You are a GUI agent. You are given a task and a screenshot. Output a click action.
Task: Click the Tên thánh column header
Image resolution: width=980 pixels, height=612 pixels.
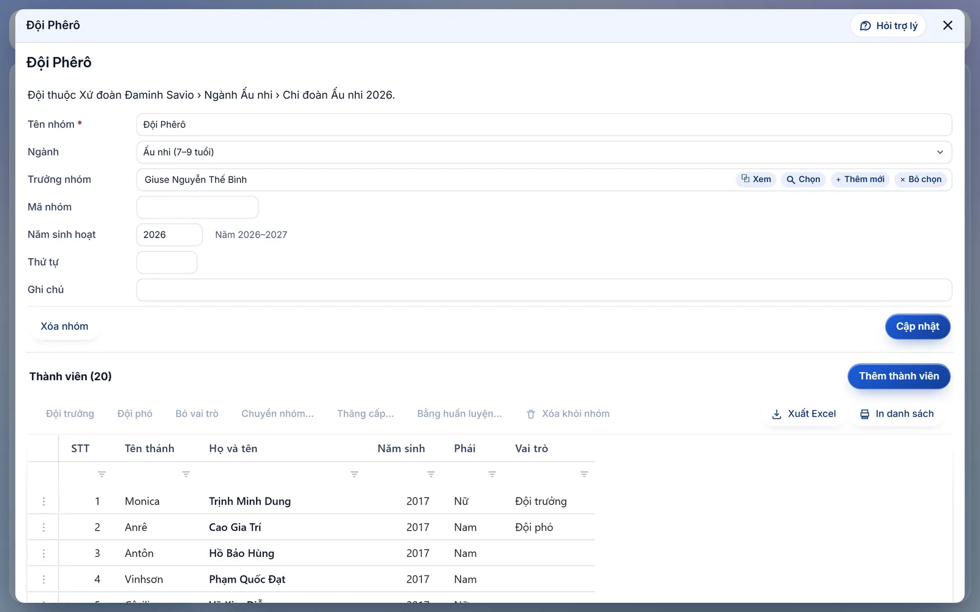pyautogui.click(x=149, y=449)
